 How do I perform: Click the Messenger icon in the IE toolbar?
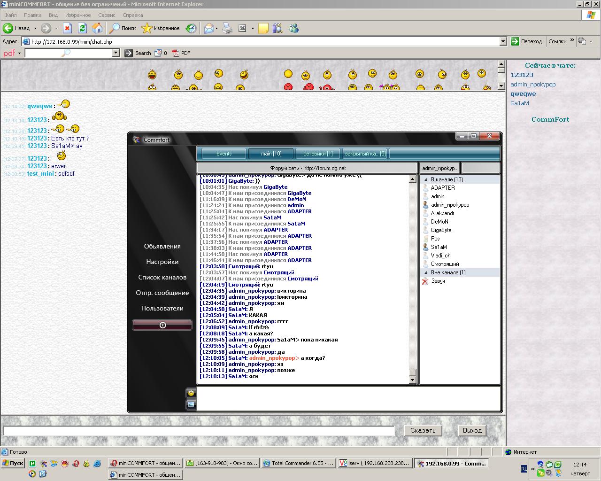point(294,28)
